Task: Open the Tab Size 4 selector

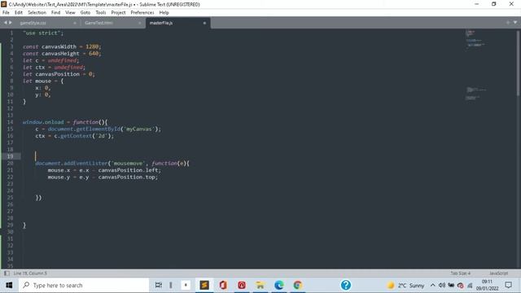Action: click(461, 273)
